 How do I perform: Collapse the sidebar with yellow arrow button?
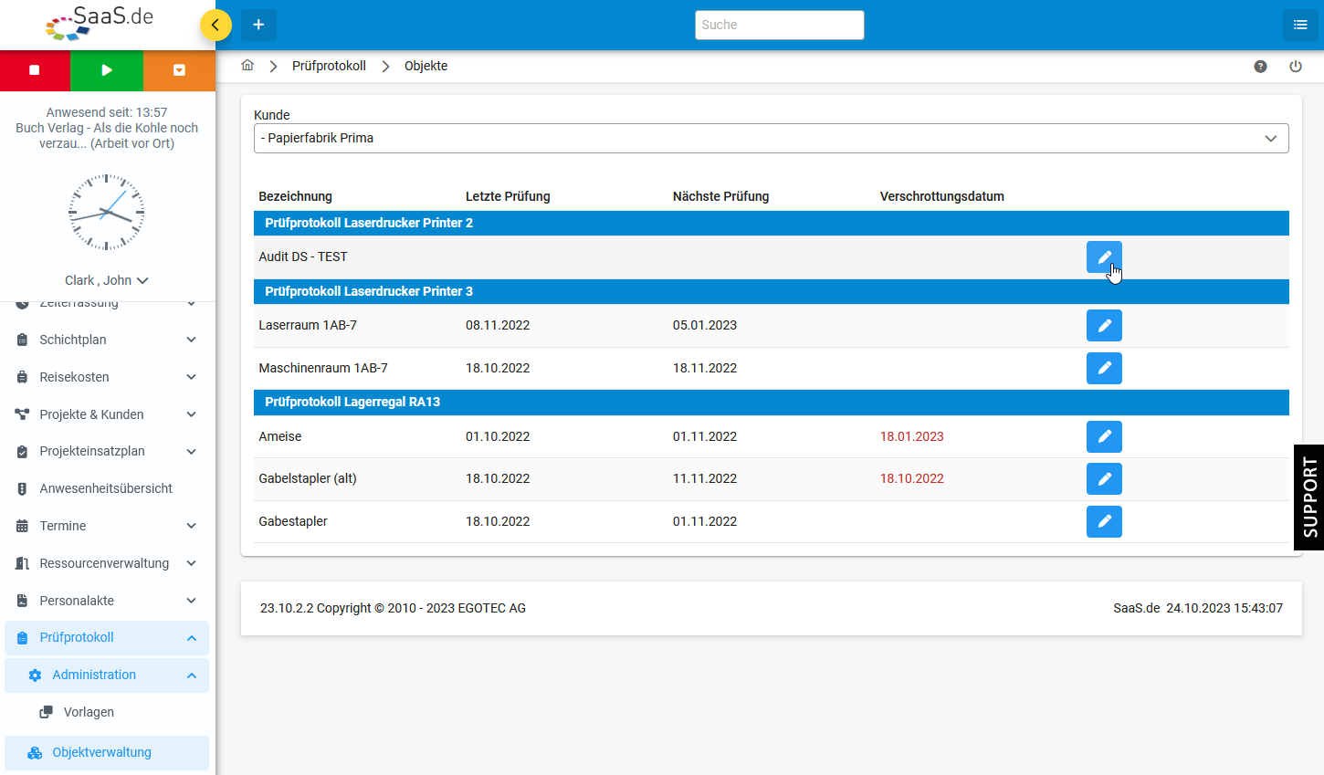point(215,25)
